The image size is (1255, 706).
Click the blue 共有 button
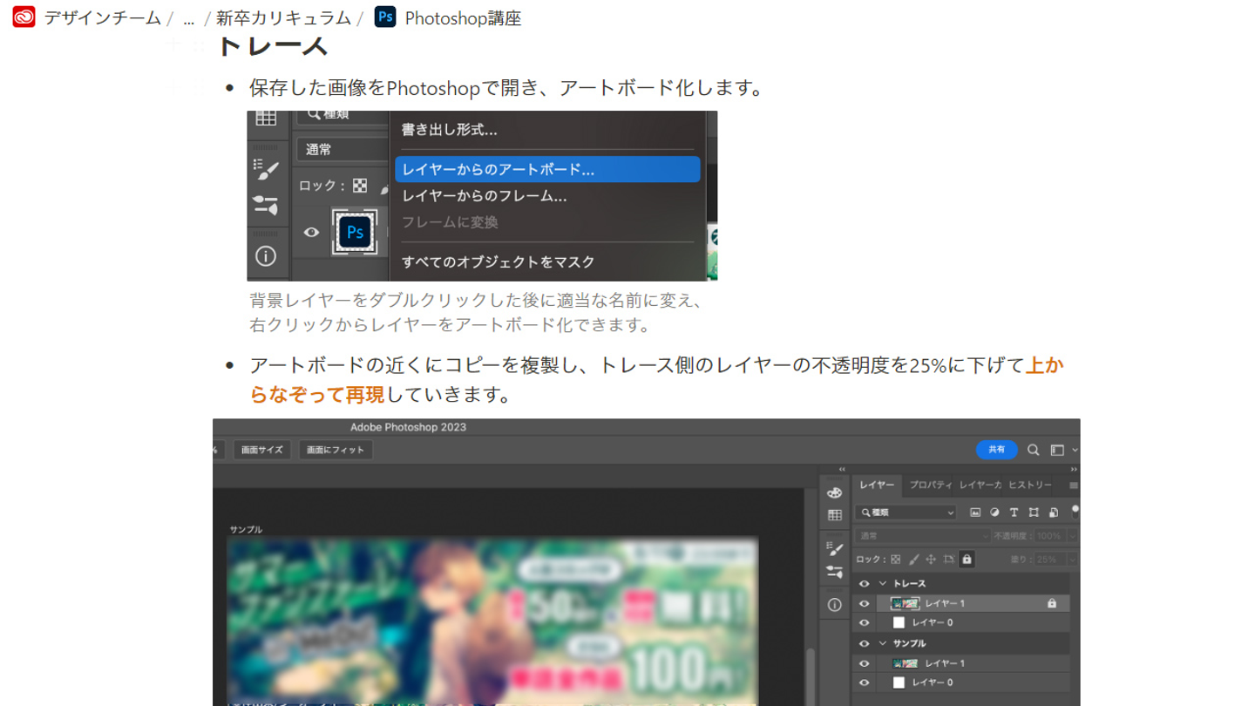pos(996,450)
